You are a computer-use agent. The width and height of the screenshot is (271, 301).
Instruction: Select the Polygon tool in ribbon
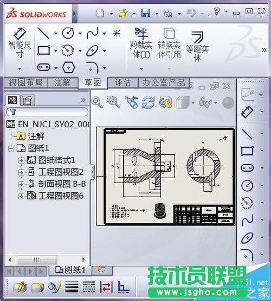tap(68, 67)
